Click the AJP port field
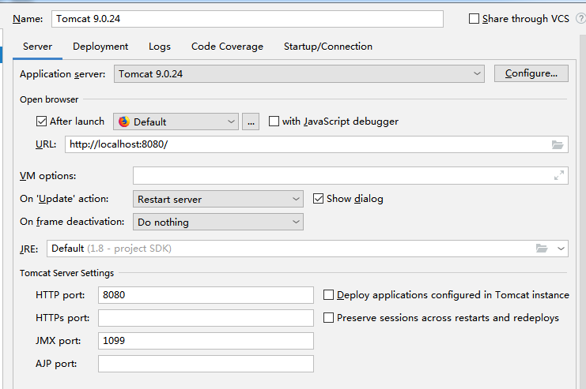This screenshot has height=389, width=586. pos(206,364)
